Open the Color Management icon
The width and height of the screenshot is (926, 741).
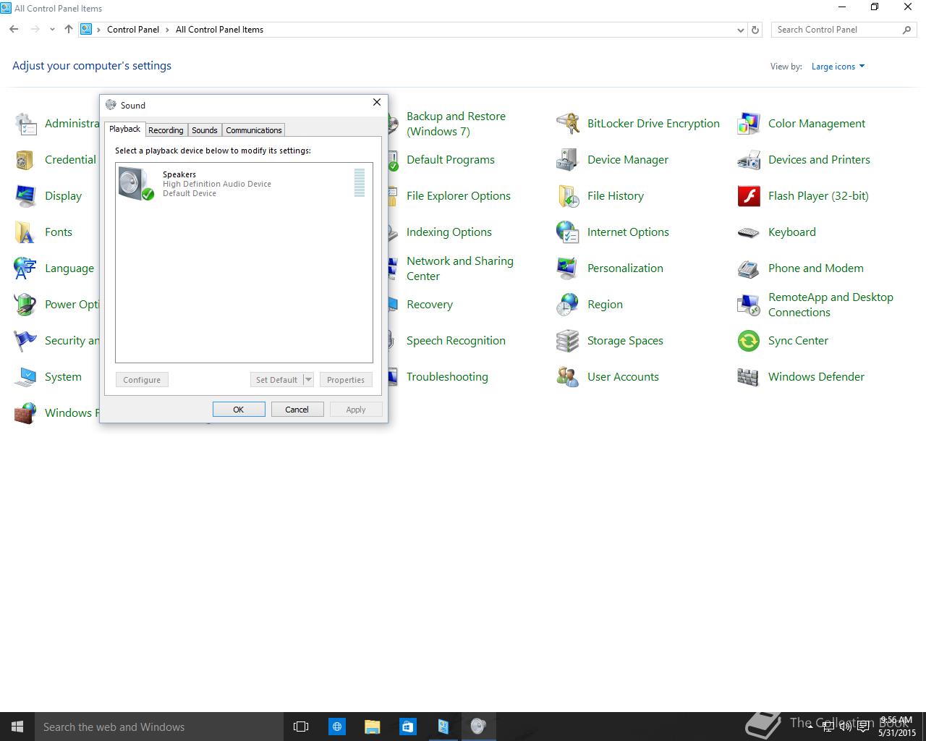click(x=748, y=124)
